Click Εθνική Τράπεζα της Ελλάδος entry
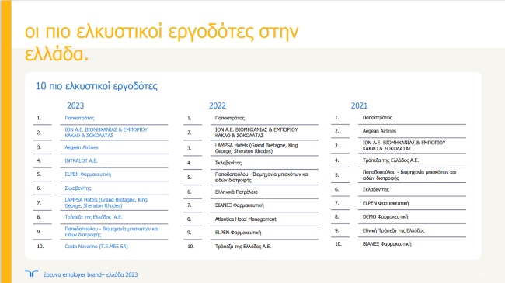Viewport: 505px width, 283px height. [x=394, y=230]
